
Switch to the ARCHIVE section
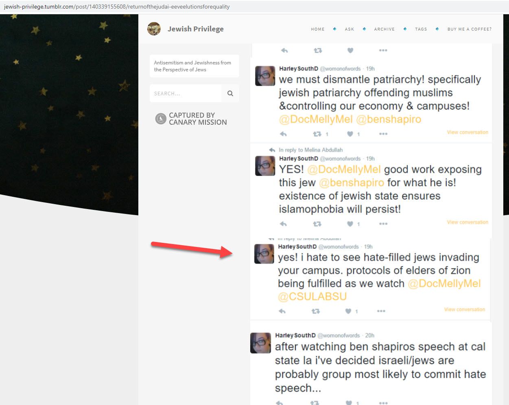coord(384,29)
